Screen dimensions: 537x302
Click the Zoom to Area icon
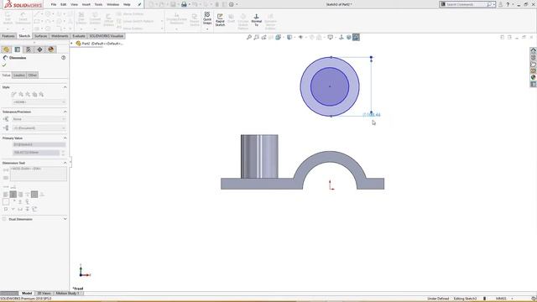tap(256, 37)
